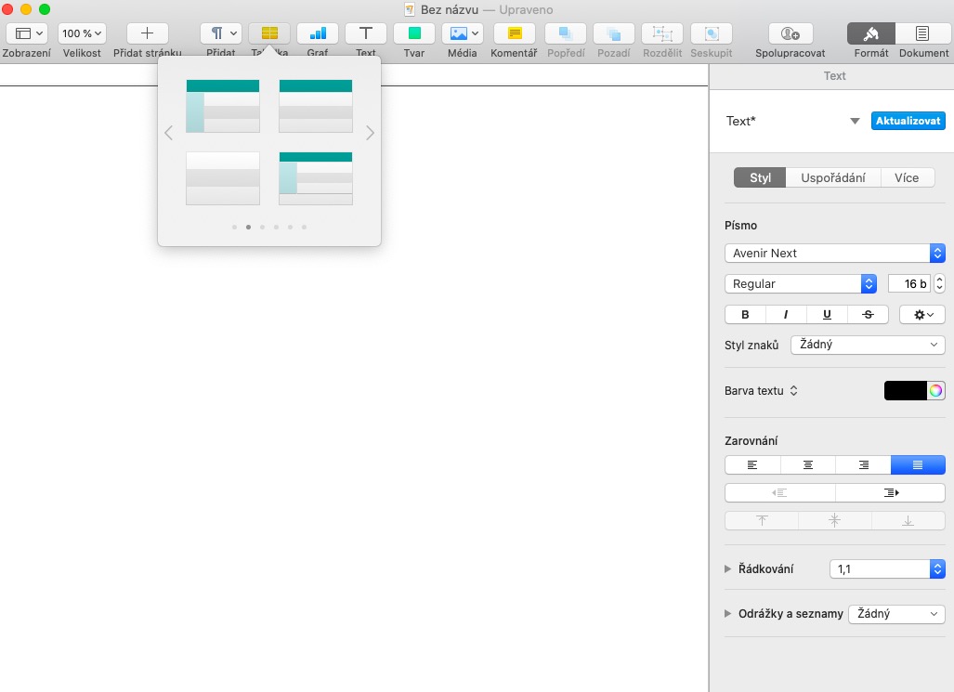954x692 pixels.
Task: Expand Odrážky a seznamy disclosure triangle
Action: [727, 613]
